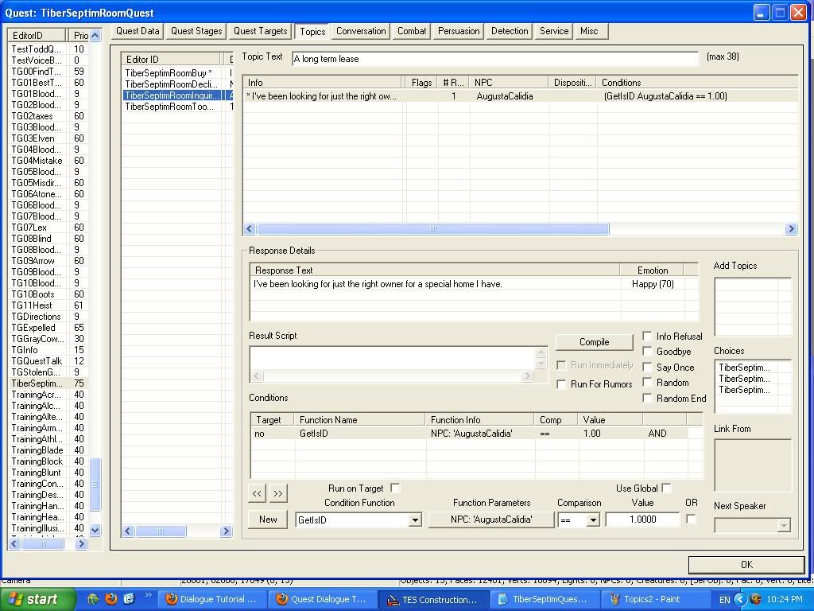Select the Happy (70) emotion cell
The height and width of the screenshot is (611, 814).
coord(653,284)
